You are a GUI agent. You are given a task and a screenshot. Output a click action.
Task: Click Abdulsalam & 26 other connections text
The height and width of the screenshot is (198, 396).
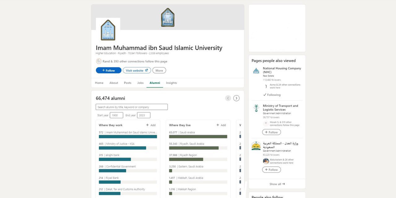pos(282,161)
